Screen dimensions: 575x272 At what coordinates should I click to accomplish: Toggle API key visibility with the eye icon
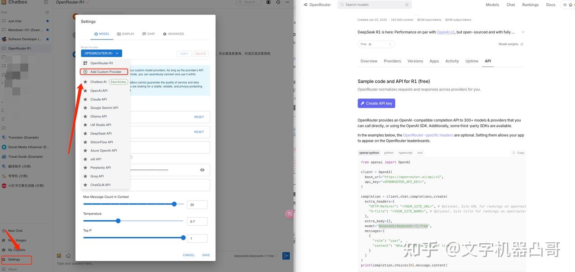click(202, 169)
